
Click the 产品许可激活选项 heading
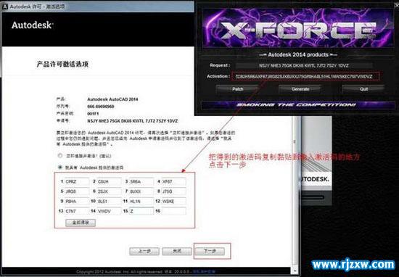(62, 64)
